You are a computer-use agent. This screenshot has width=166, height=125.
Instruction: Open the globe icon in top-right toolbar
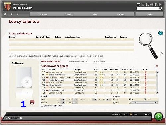(x=152, y=5)
